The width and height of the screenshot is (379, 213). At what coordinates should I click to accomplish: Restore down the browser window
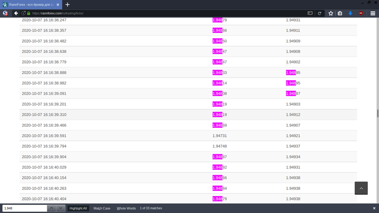(369, 3)
